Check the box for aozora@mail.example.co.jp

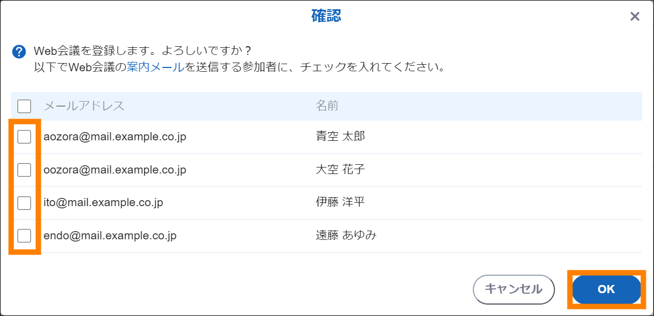click(24, 137)
